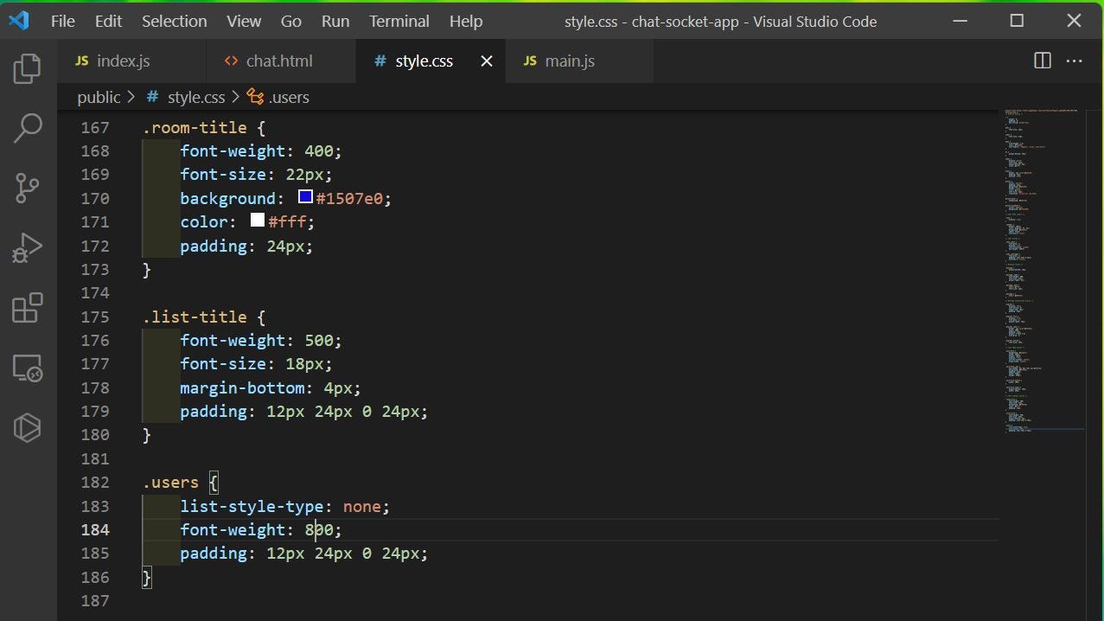Click the play-shaped icon at activity bar bottom
Screen dimensions: 1104x621
(x=28, y=427)
